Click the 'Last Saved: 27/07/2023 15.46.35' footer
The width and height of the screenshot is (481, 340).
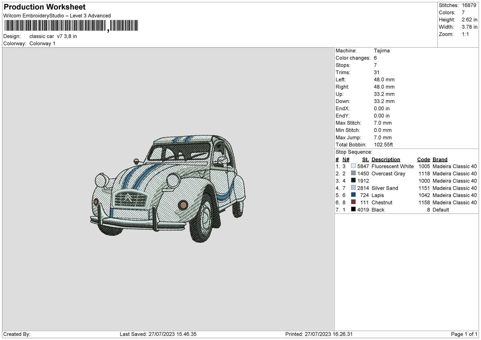coord(158,334)
